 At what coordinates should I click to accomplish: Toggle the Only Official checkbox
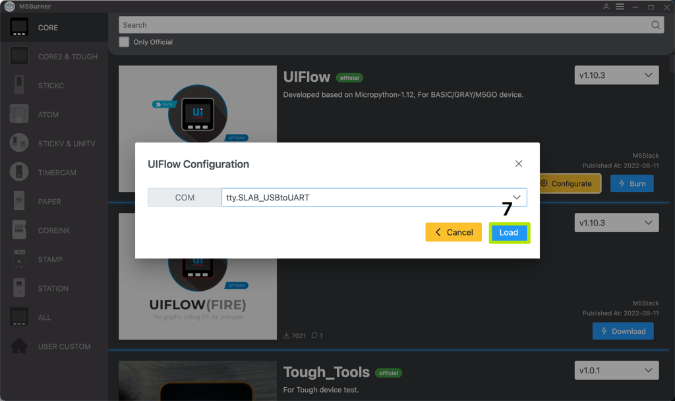(x=124, y=42)
